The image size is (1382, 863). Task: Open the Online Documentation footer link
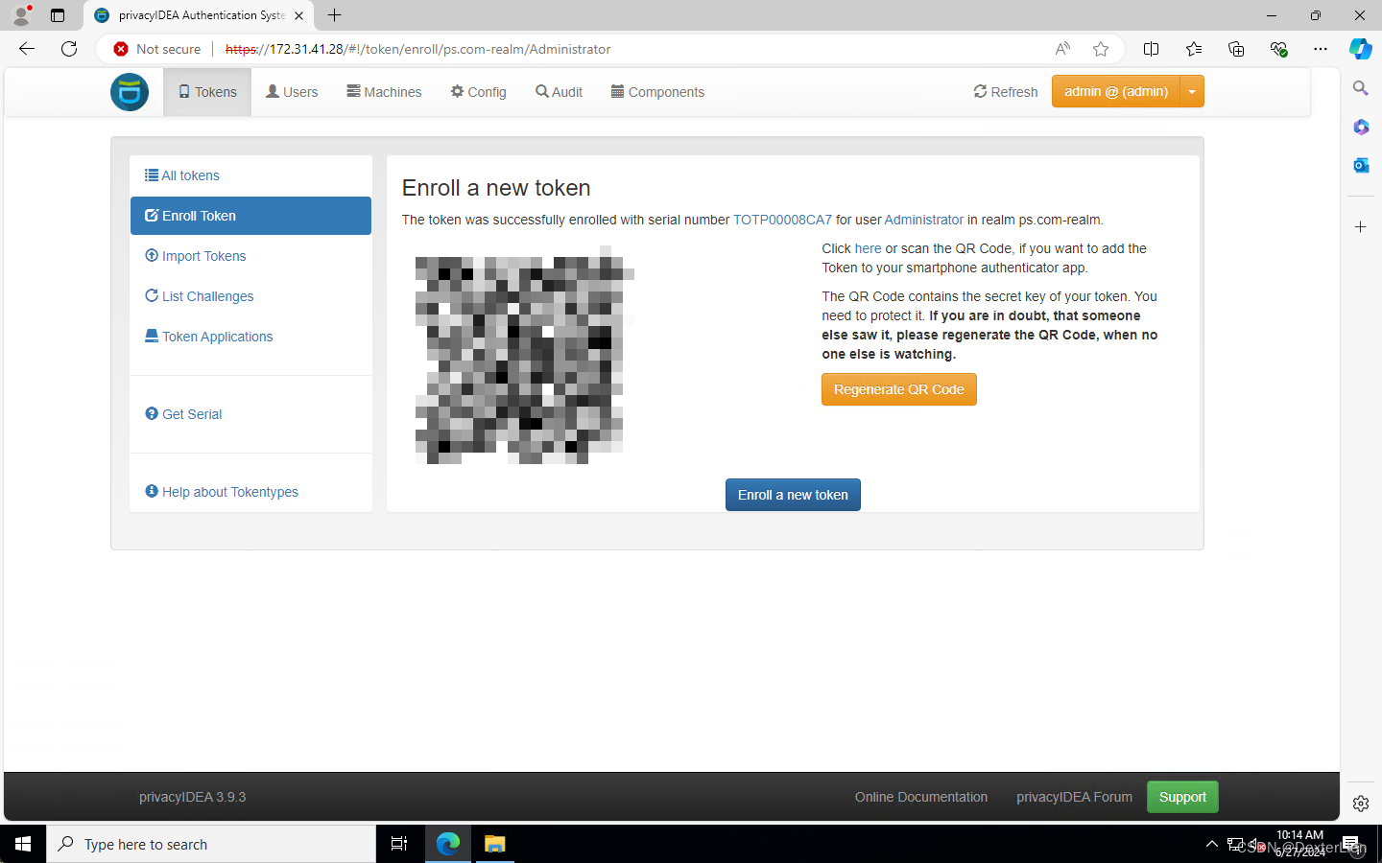pyautogui.click(x=921, y=797)
